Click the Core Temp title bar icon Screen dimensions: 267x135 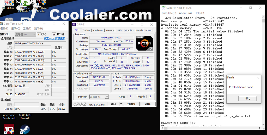pyautogui.click(x=1, y=24)
